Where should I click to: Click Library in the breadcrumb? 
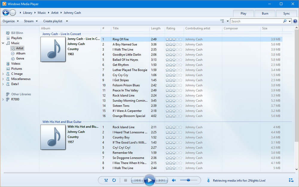pos(28,13)
